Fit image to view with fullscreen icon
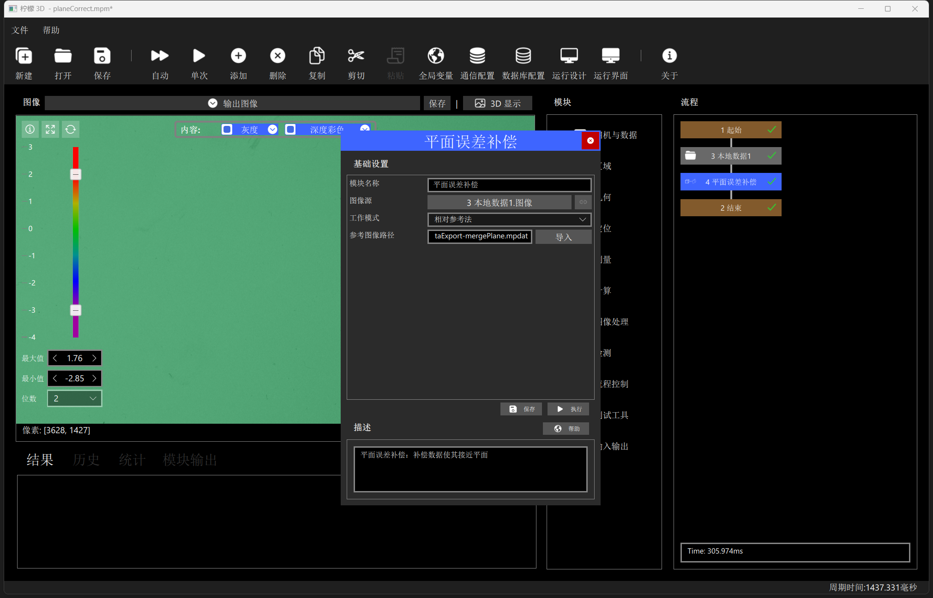The height and width of the screenshot is (598, 933). 50,130
